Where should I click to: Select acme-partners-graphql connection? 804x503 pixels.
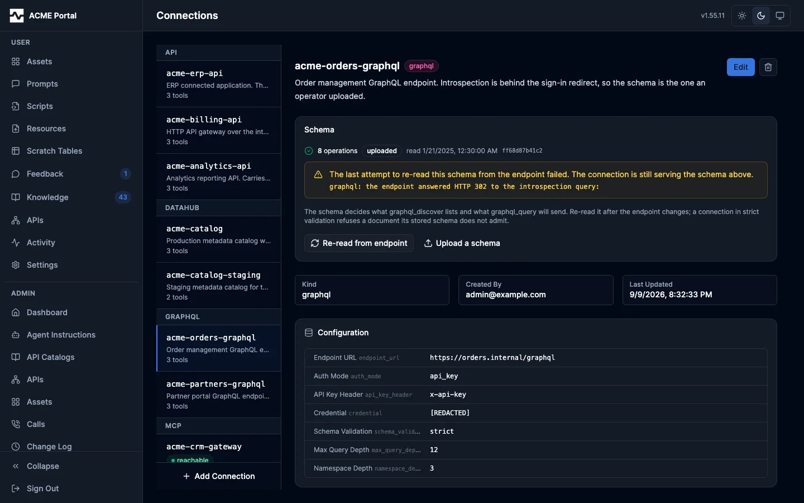(x=219, y=395)
